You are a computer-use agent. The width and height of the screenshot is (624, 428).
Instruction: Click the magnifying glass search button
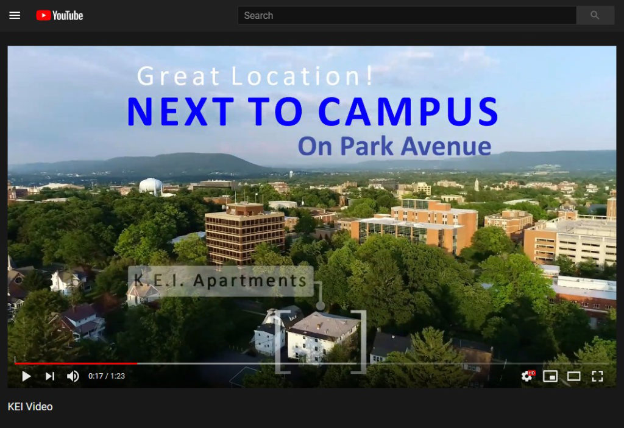tap(595, 15)
